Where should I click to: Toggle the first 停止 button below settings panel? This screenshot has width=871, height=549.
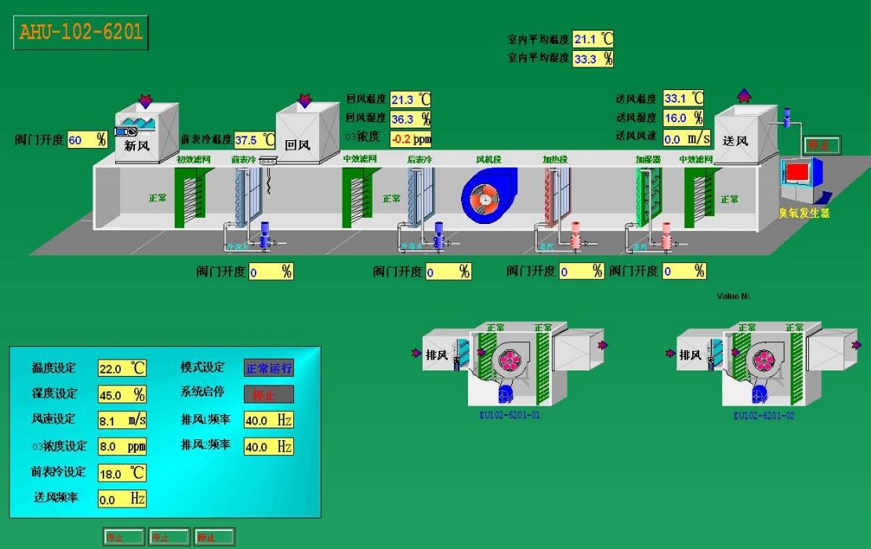tap(124, 537)
